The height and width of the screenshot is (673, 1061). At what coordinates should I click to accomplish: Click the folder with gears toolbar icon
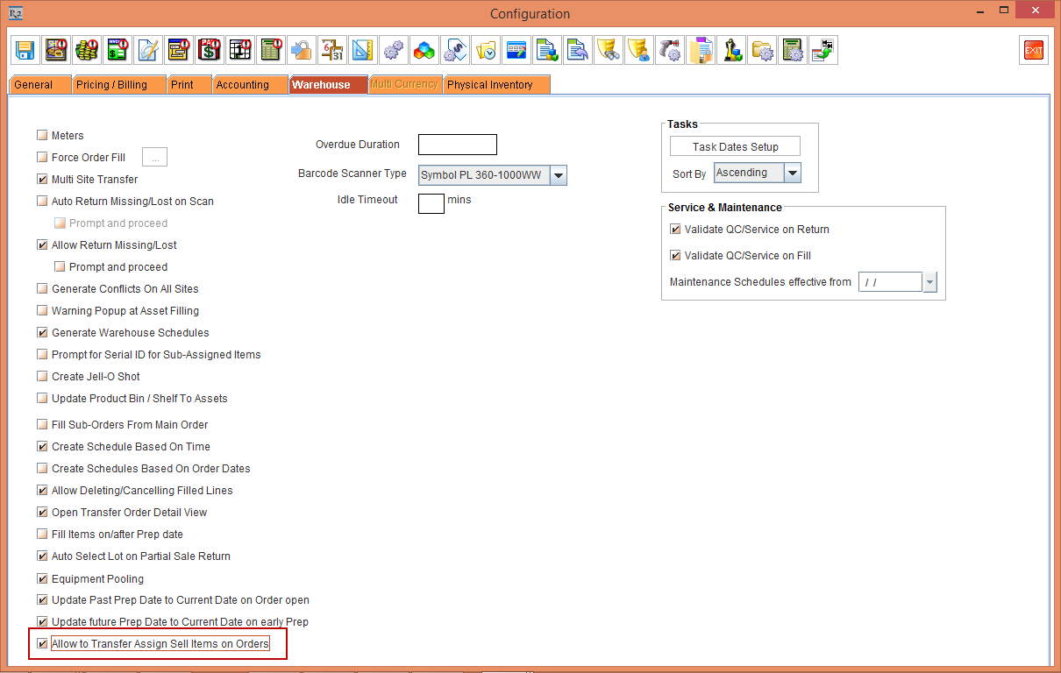click(761, 50)
